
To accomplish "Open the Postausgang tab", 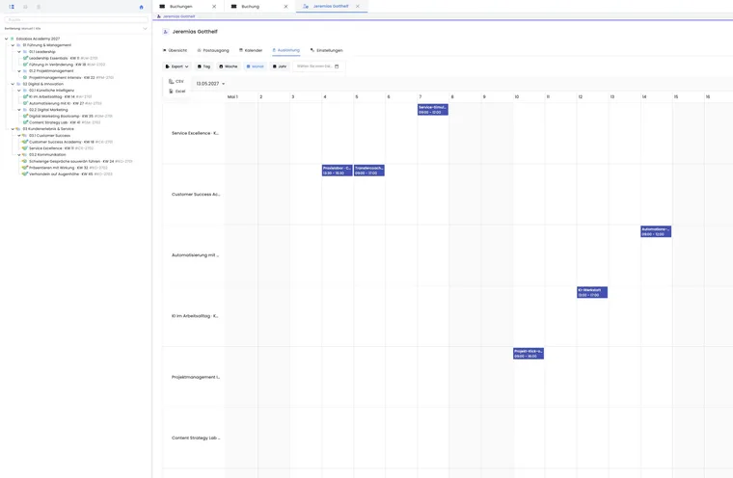I will (x=213, y=50).
